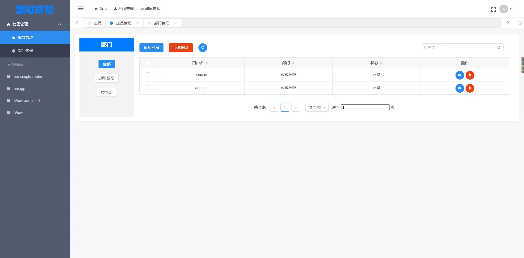The height and width of the screenshot is (258, 524).
Task: Click 正常 status in mouxan row
Action: [x=377, y=75]
